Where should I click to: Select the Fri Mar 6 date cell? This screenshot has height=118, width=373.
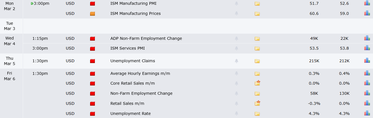coord(10,76)
